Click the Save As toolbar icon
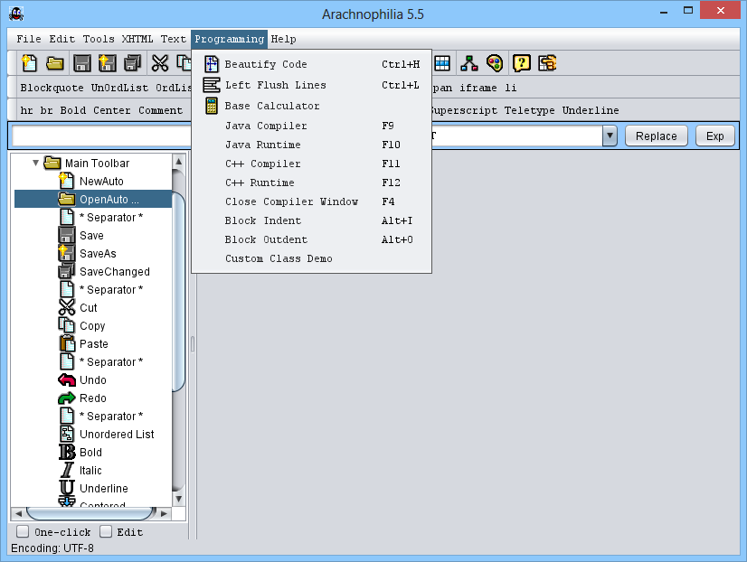Screen dimensions: 747x562 tap(108, 63)
